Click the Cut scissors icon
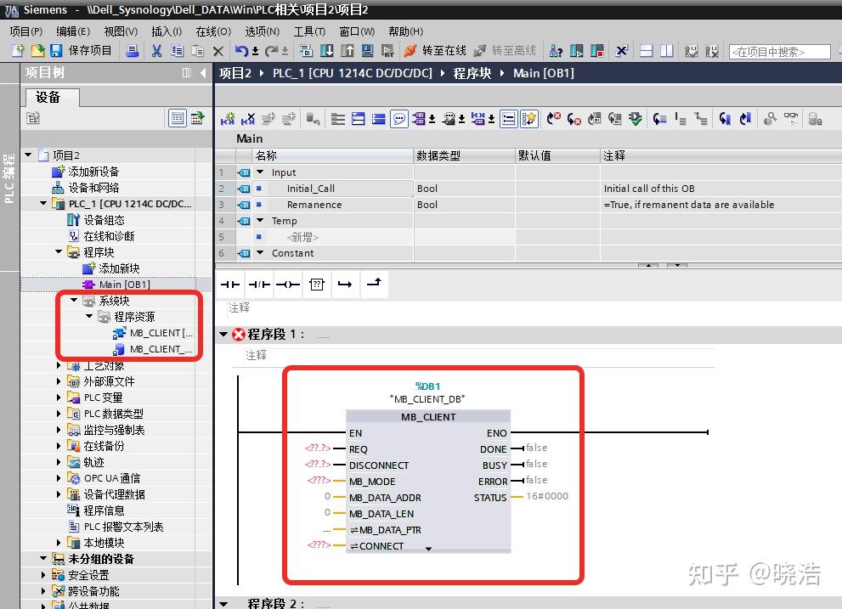This screenshot has height=609, width=842. coord(156,50)
